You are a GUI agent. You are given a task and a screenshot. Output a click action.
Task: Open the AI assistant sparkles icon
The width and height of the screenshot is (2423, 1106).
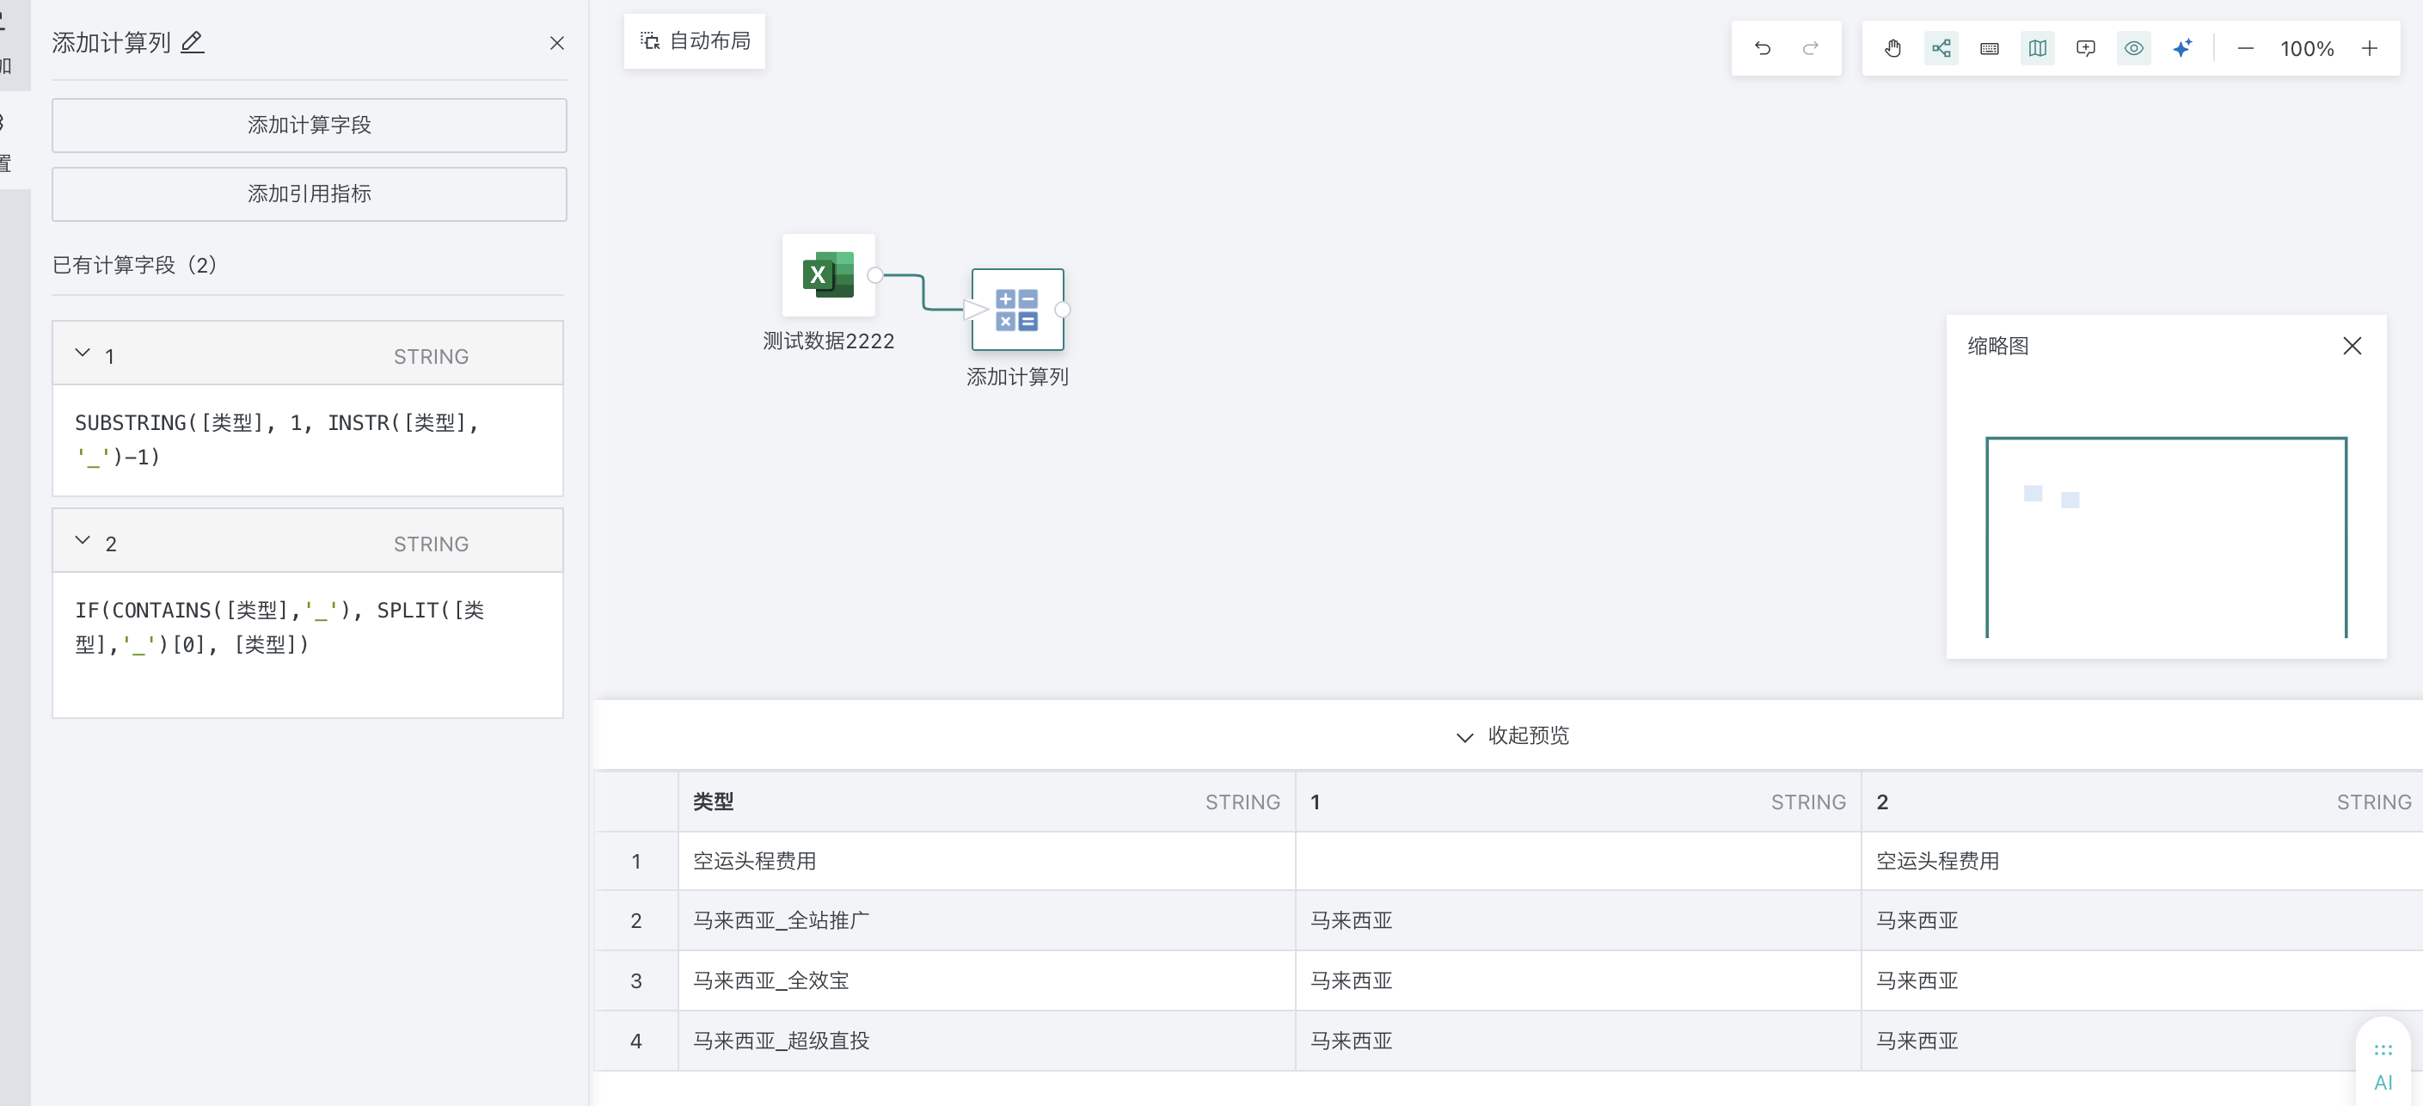2182,48
